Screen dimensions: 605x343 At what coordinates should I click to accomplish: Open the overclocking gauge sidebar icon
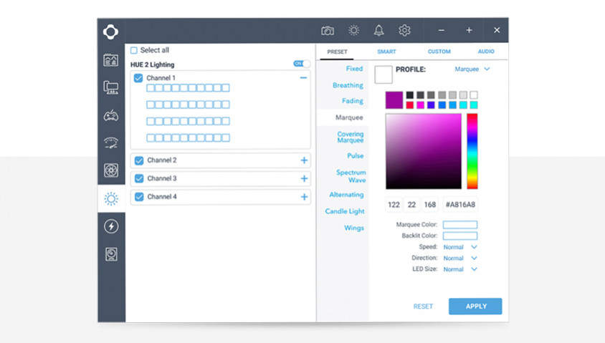point(110,142)
